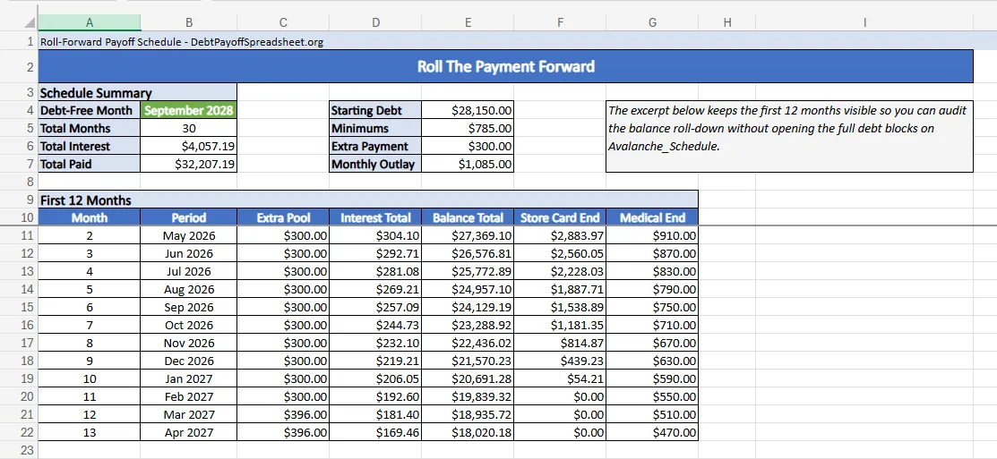
Task: Click the 'Store Card End' header cell
Action: pos(560,217)
